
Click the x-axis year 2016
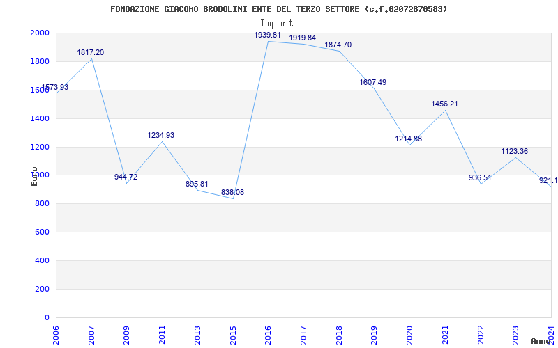[x=268, y=335]
